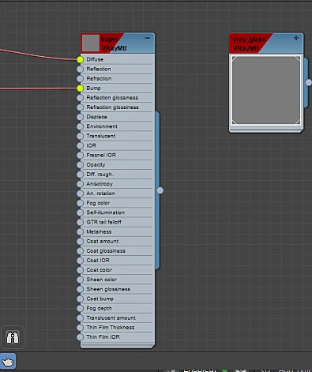Click the Environment input socket
Viewport: 312px width, 372px height.
click(x=81, y=126)
